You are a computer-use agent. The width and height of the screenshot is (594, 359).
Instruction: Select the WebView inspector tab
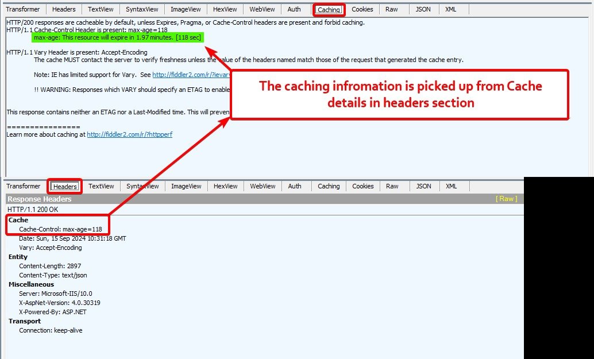pos(263,9)
